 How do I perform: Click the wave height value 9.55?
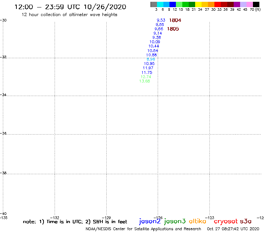160,25
